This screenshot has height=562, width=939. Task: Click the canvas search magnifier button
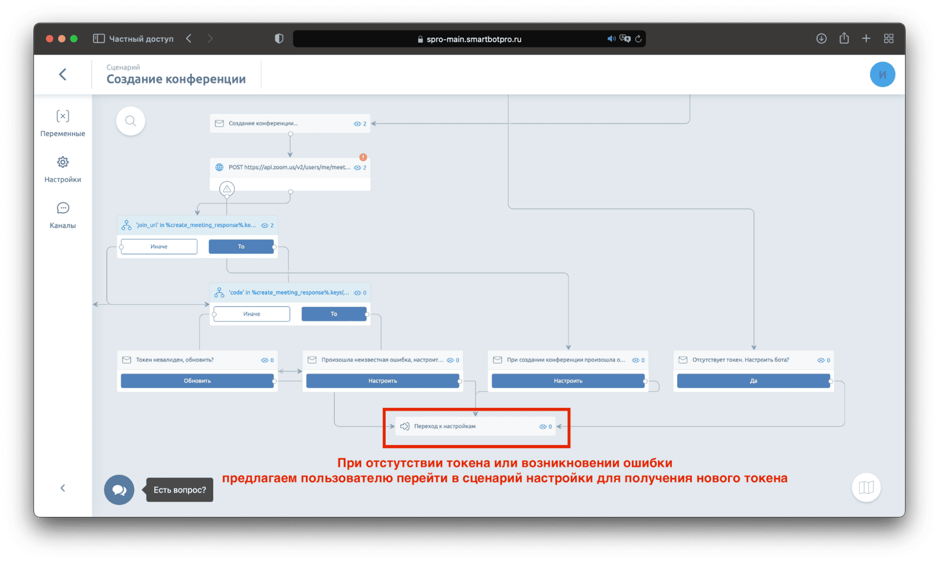click(x=131, y=121)
